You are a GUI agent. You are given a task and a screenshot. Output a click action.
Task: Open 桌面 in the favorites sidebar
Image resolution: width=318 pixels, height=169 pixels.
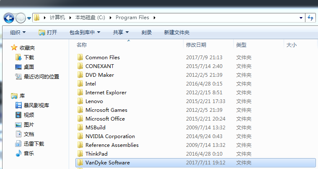click(25, 67)
